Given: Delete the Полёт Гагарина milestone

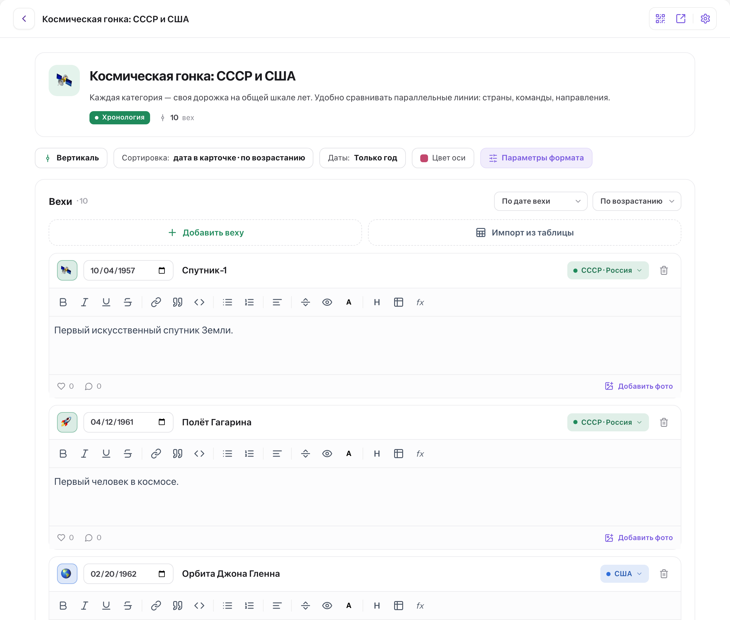Looking at the screenshot, I should click(664, 422).
